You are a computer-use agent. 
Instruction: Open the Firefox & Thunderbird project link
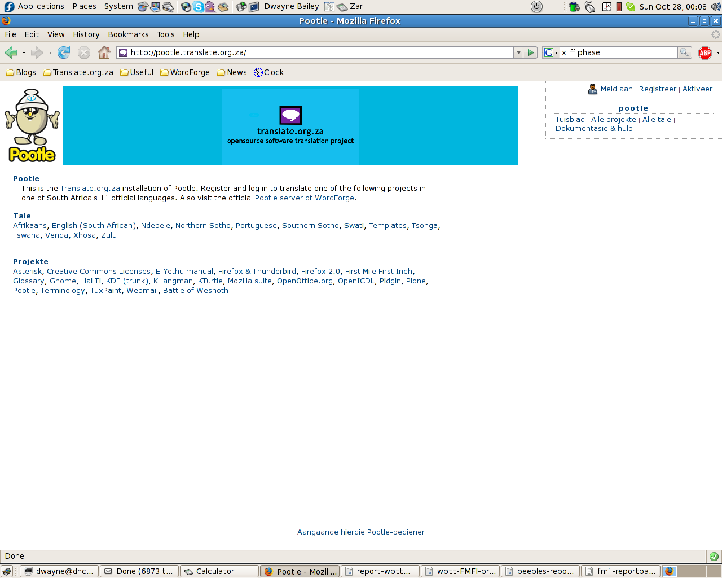pyautogui.click(x=257, y=272)
